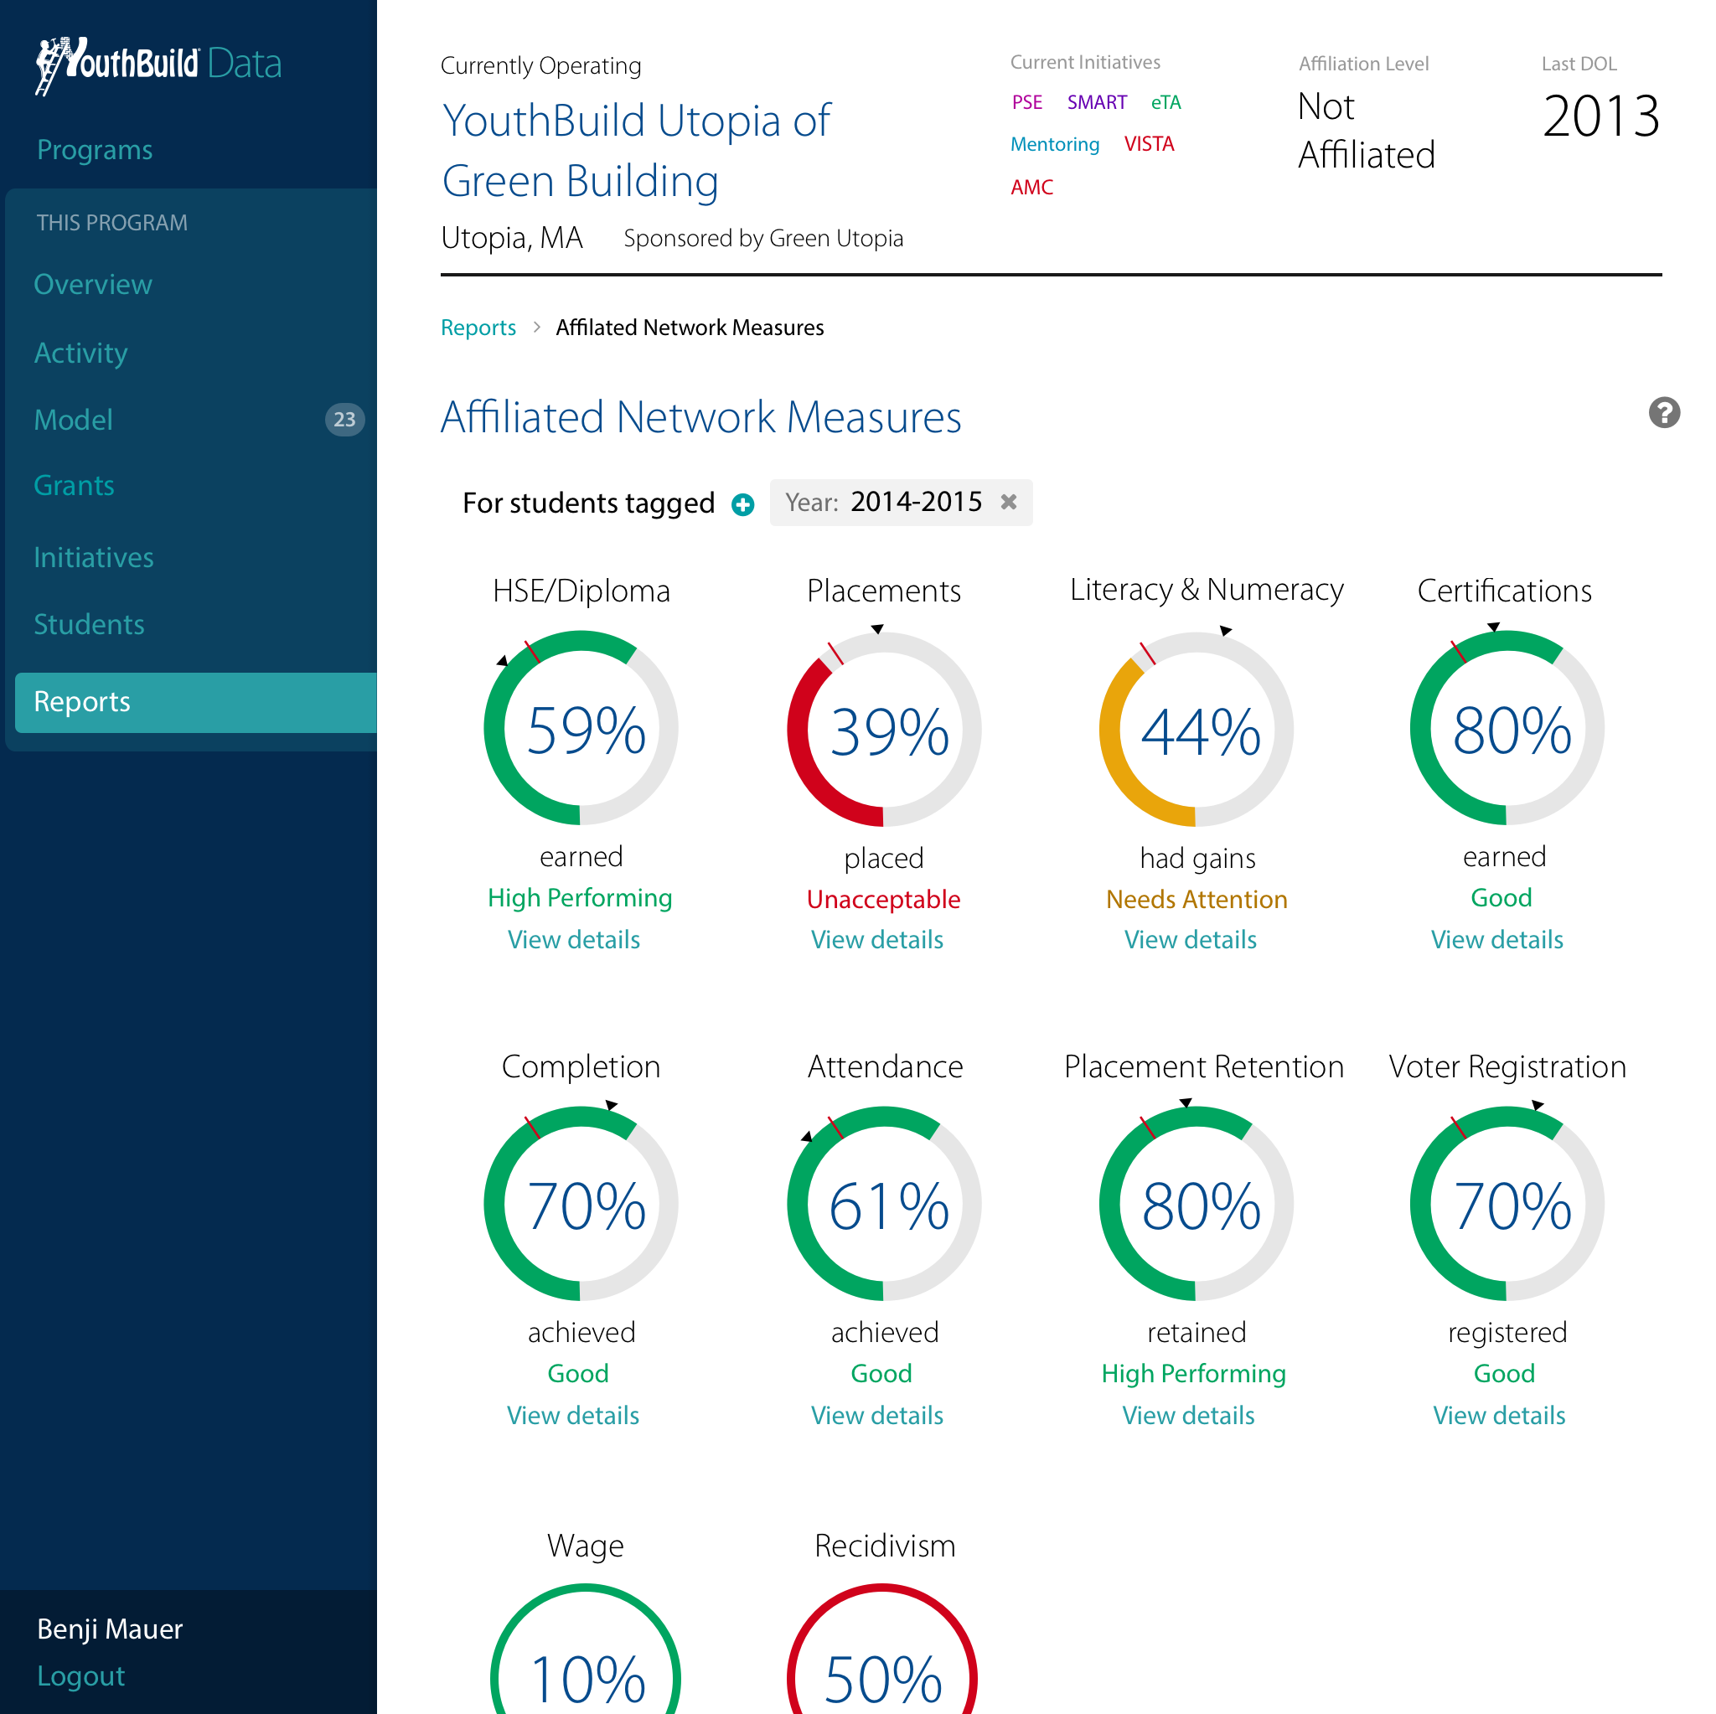Open the Grants section
This screenshot has height=1714, width=1716.
[x=75, y=486]
